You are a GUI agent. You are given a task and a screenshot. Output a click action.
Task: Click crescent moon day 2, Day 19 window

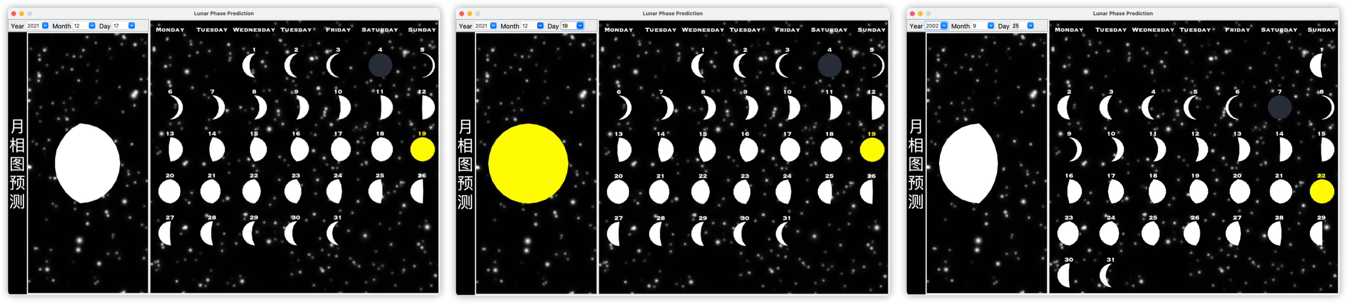point(740,66)
